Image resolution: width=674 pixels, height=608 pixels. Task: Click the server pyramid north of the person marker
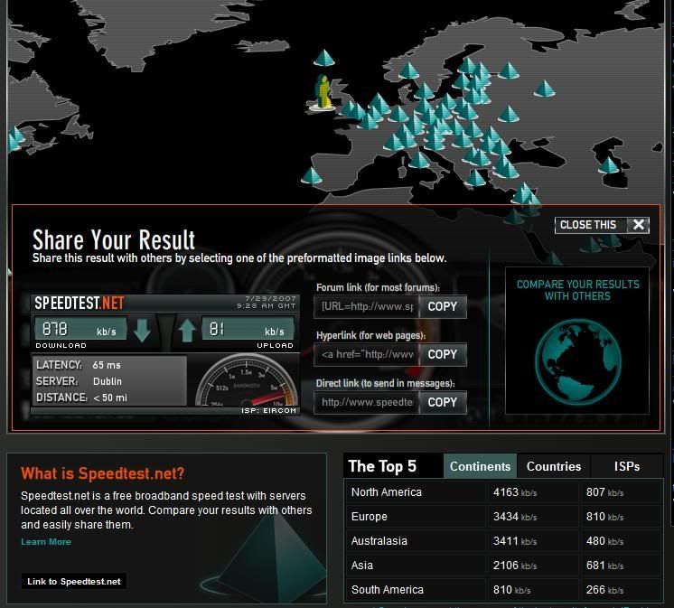pyautogui.click(x=323, y=59)
